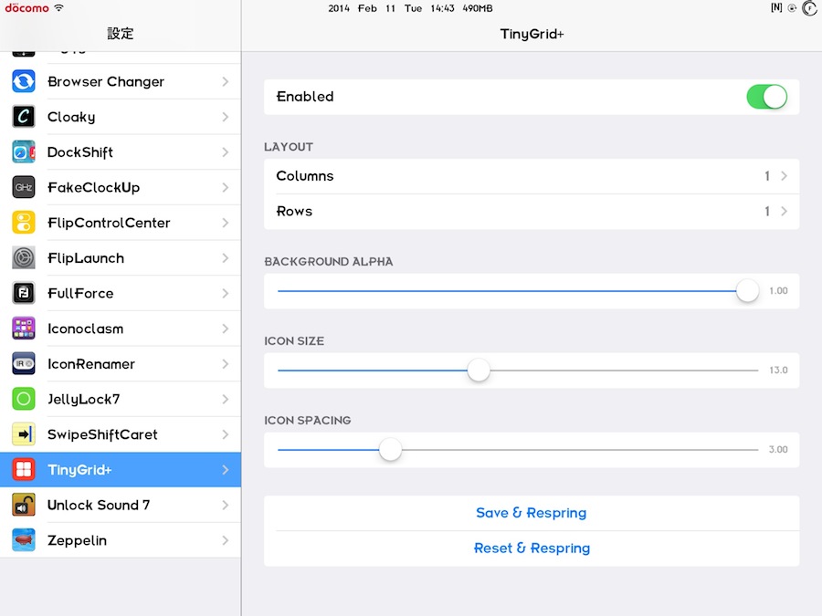
Task: Click the Background Alpha slider knob
Action: pos(747,291)
